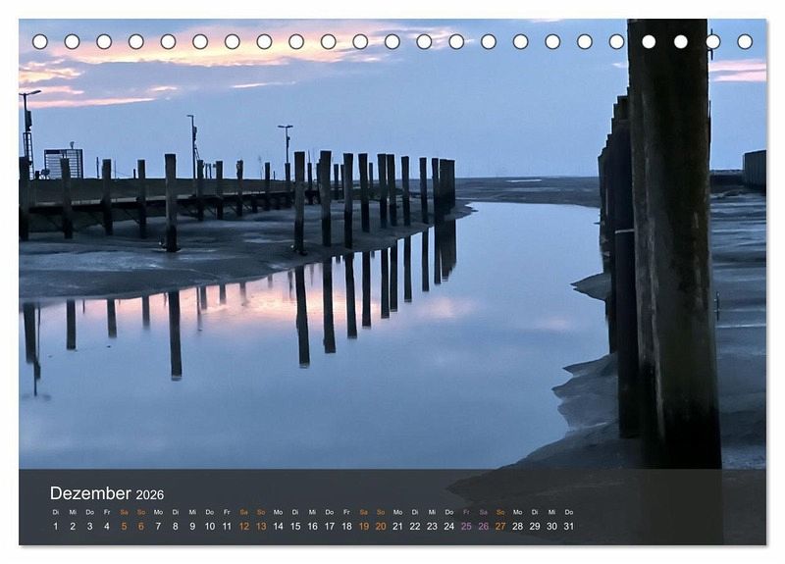
Task: Click the leftmost spiral binding hole
Action: tap(40, 41)
